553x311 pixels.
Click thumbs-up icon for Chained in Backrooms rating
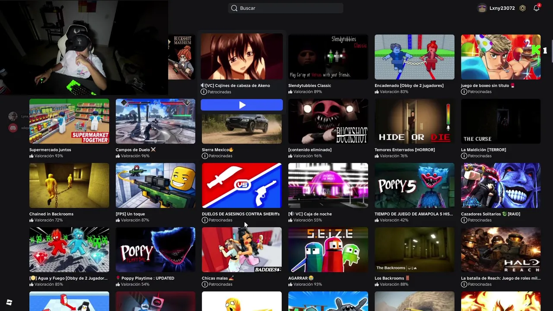pyautogui.click(x=32, y=220)
